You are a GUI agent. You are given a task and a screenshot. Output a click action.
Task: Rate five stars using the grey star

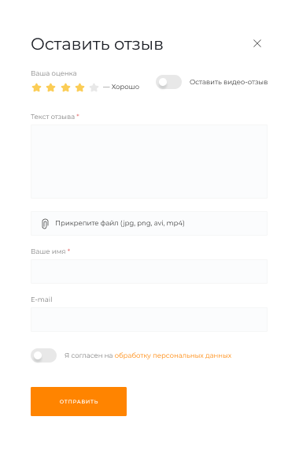pyautogui.click(x=94, y=87)
